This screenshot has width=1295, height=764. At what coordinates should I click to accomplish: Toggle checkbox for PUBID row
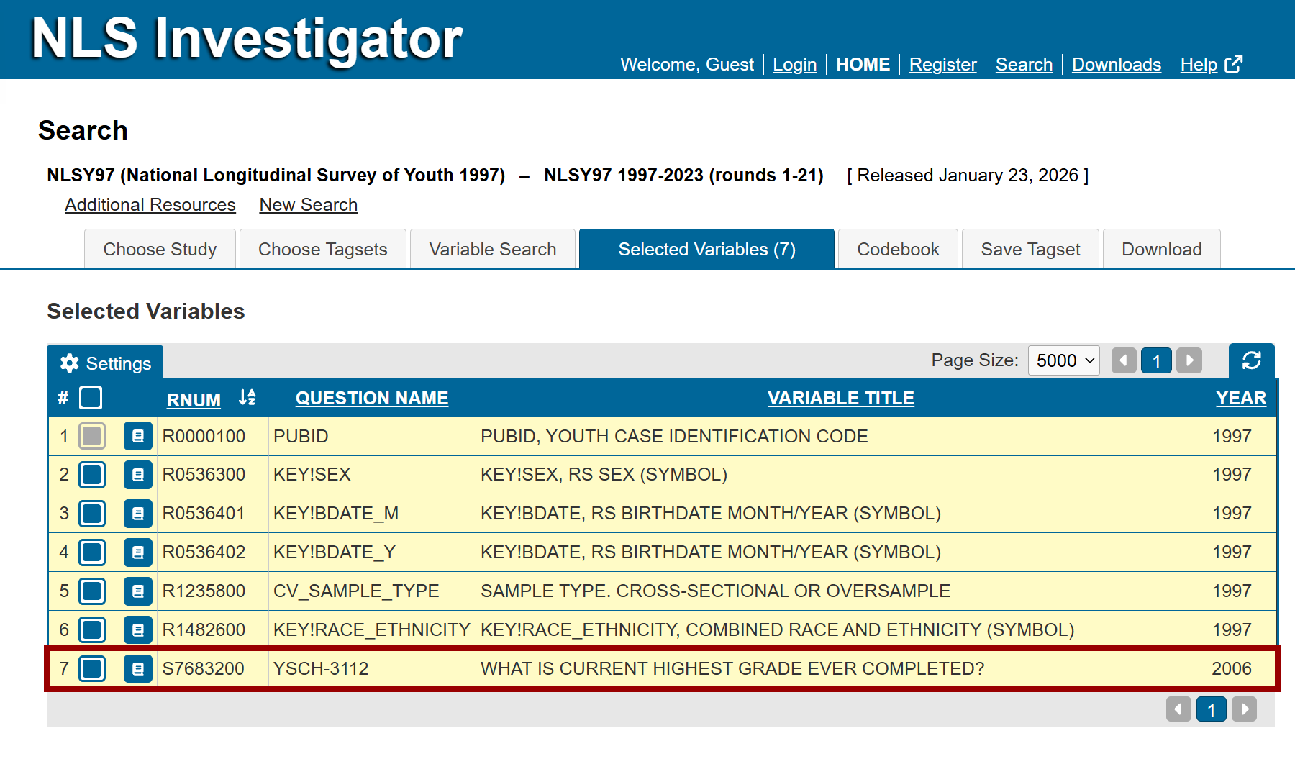92,436
